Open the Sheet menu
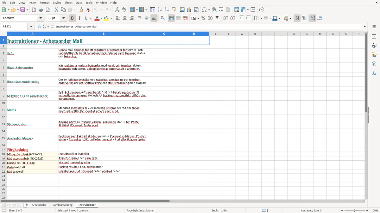Screen dimensions: 380x213 [x=68, y=3]
